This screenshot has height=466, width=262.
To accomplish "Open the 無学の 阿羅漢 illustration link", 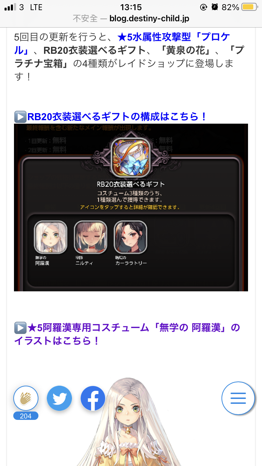I will [127, 334].
